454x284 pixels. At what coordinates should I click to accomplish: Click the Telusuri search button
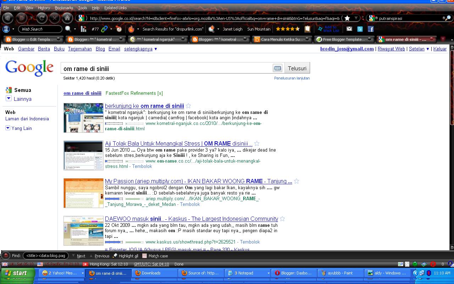tap(297, 68)
